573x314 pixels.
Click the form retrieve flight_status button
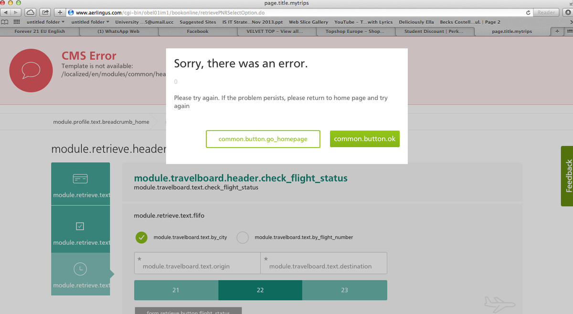[x=188, y=311]
